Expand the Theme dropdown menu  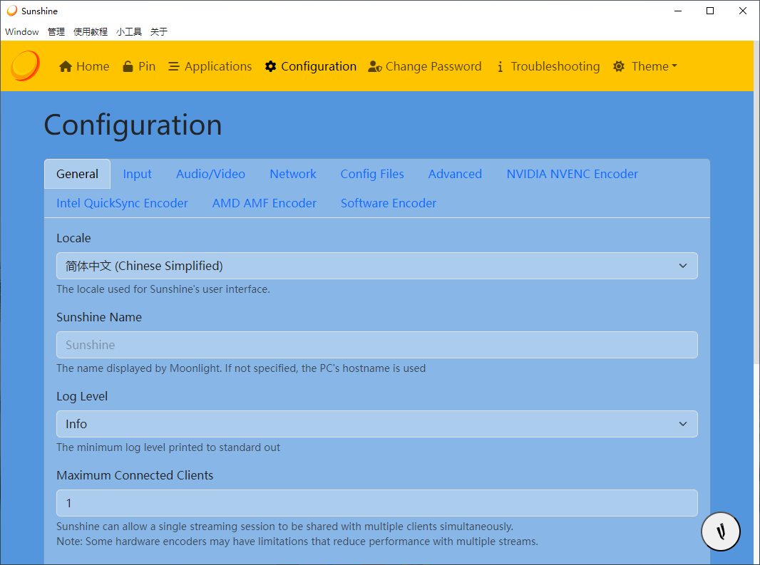645,66
